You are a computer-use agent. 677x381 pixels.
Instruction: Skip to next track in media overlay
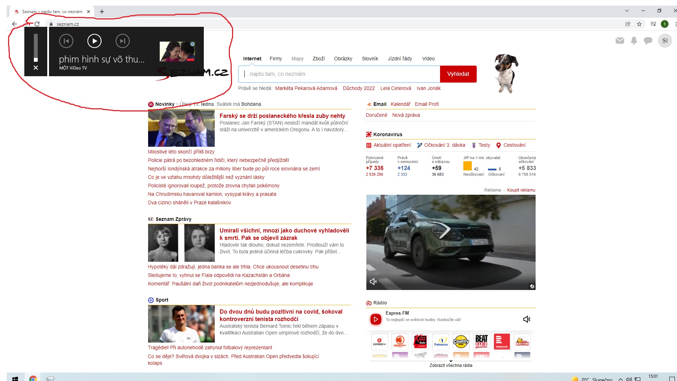tap(122, 41)
